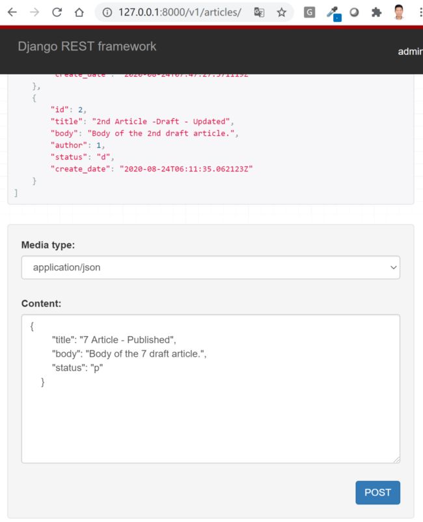Click inside the Content JSON textarea
Image resolution: width=423 pixels, height=522 pixels.
coord(211,389)
